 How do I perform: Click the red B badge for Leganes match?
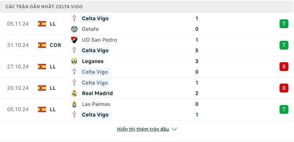coord(284,67)
